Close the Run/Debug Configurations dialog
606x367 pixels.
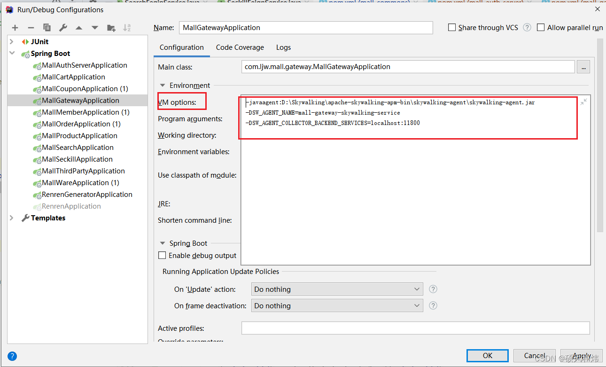coord(597,9)
